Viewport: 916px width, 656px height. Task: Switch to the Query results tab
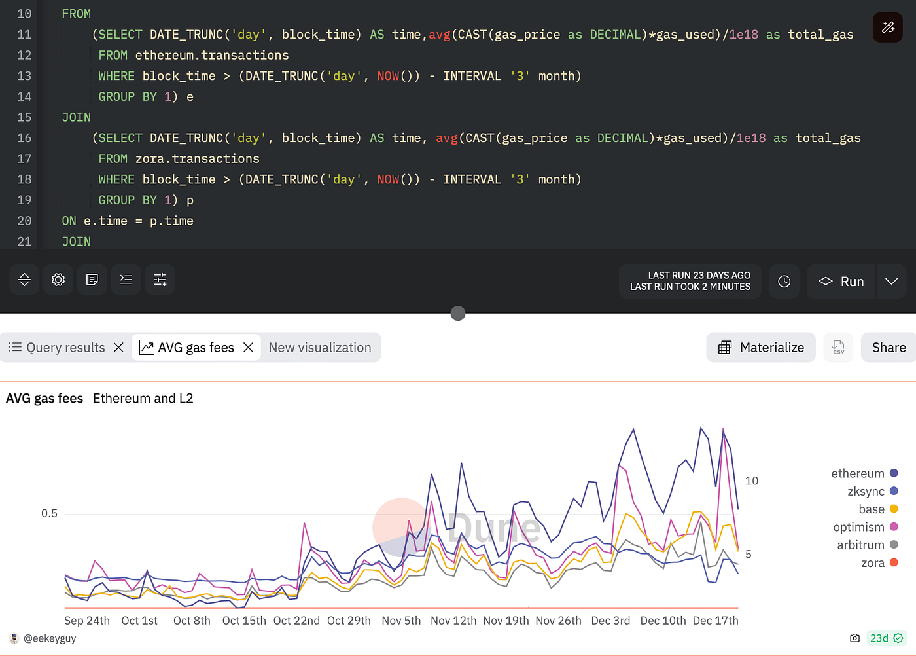58,348
